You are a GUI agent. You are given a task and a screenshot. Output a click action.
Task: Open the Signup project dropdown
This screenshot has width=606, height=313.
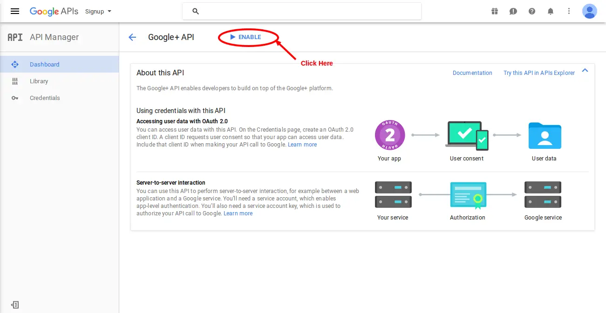click(98, 11)
